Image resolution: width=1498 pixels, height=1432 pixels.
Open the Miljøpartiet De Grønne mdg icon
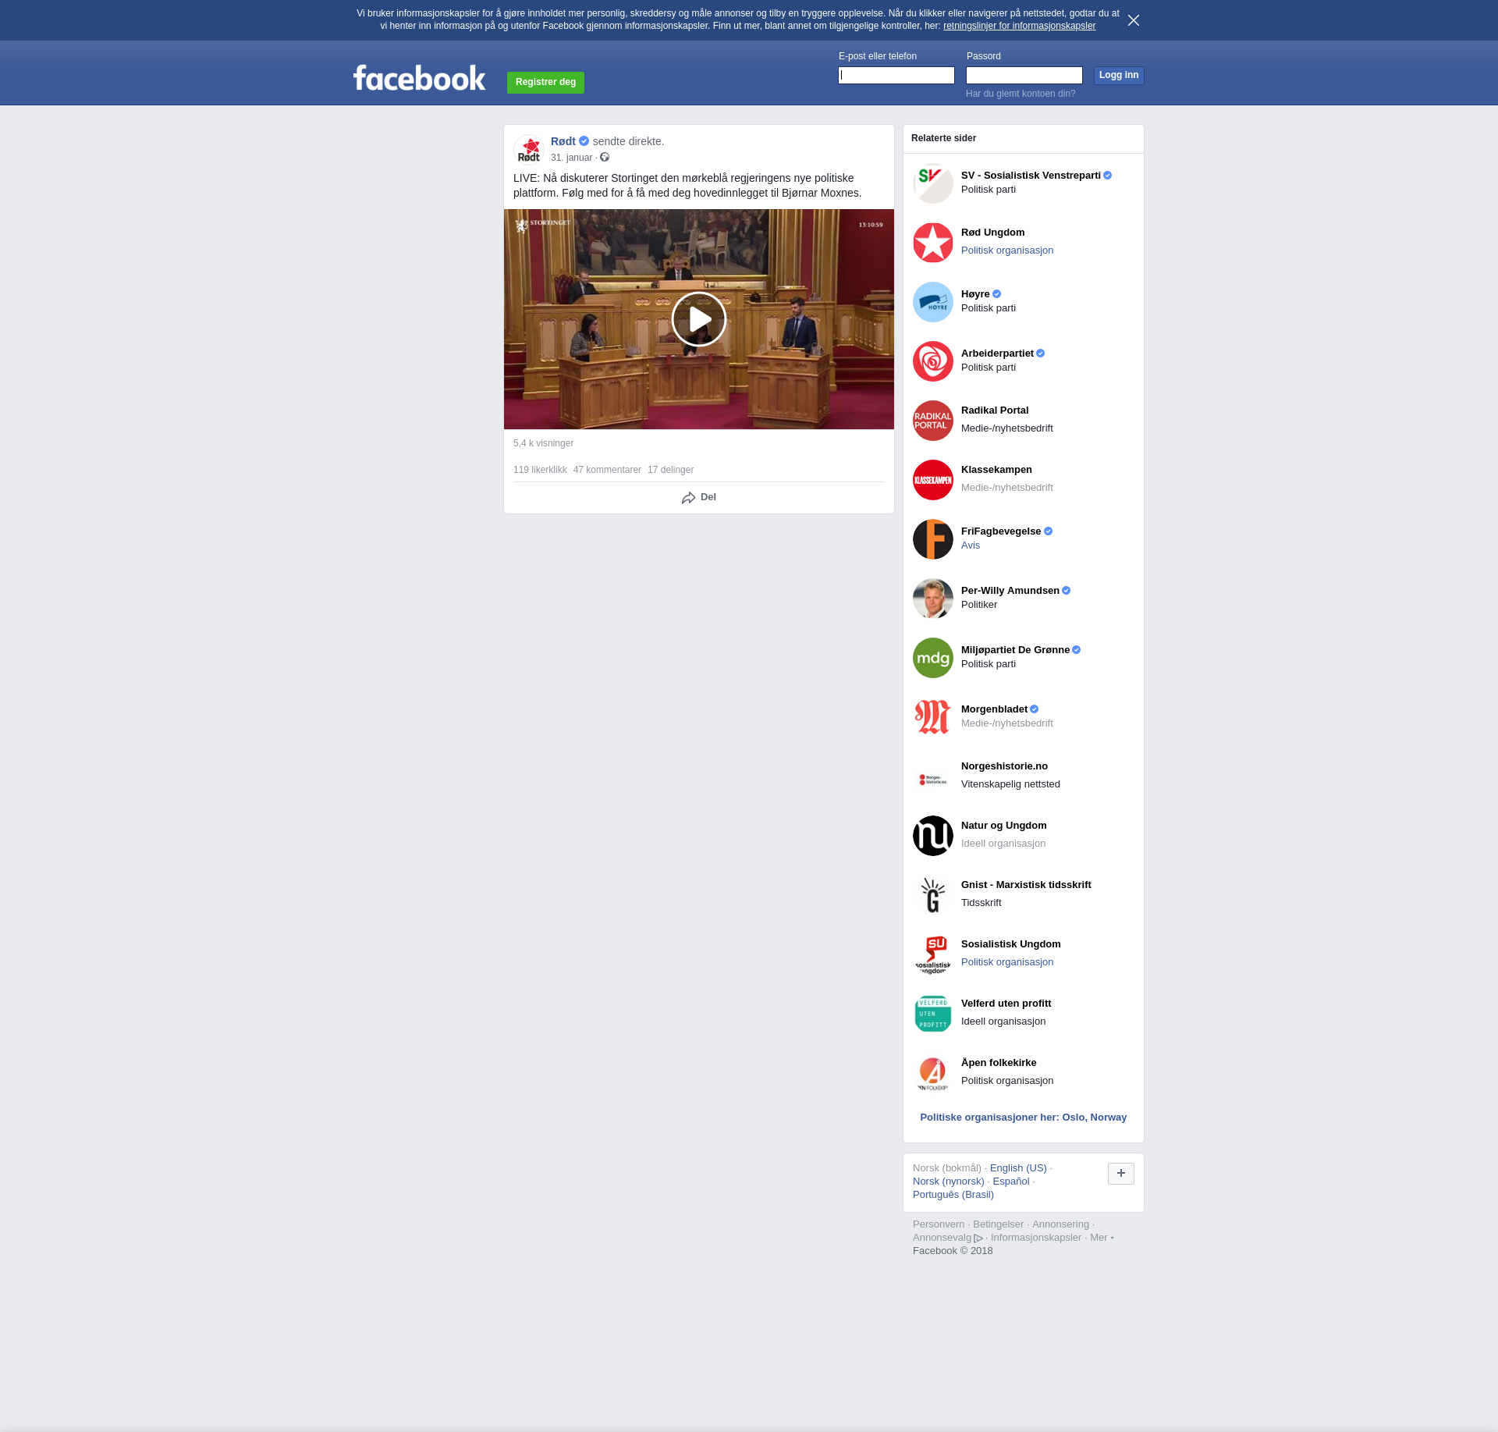(x=932, y=658)
